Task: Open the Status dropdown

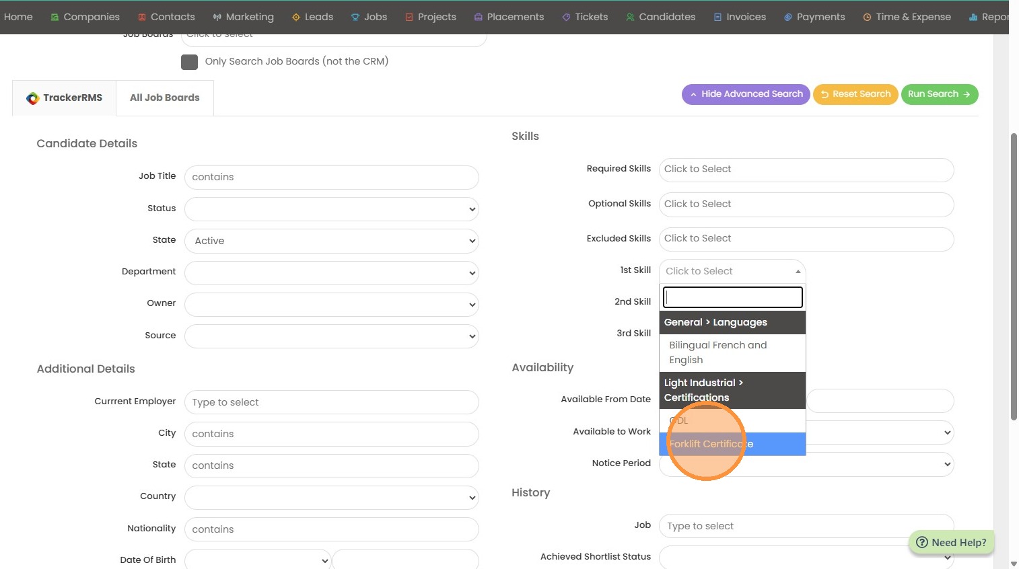Action: coord(331,209)
